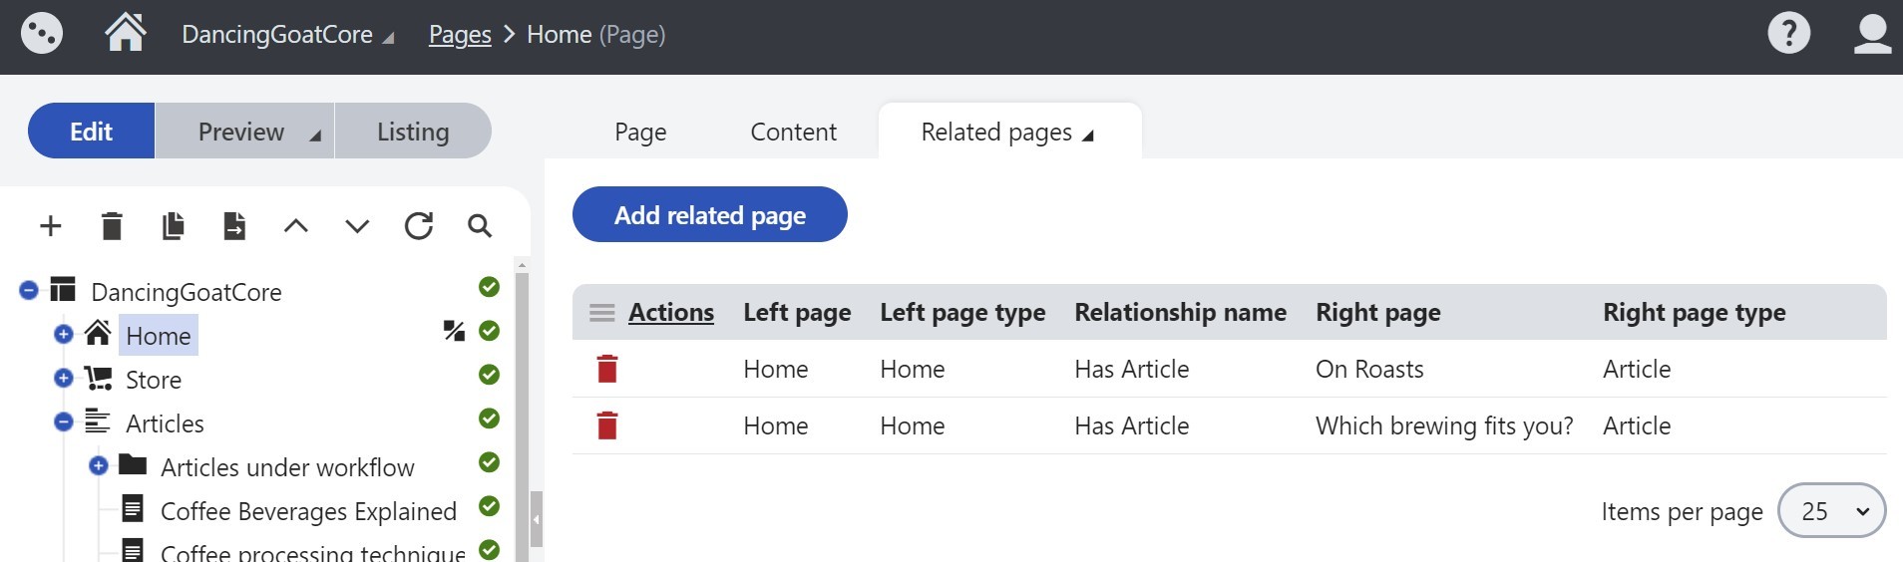The image size is (1903, 562).
Task: Click the Home page house icon in tree
Action: [98, 333]
